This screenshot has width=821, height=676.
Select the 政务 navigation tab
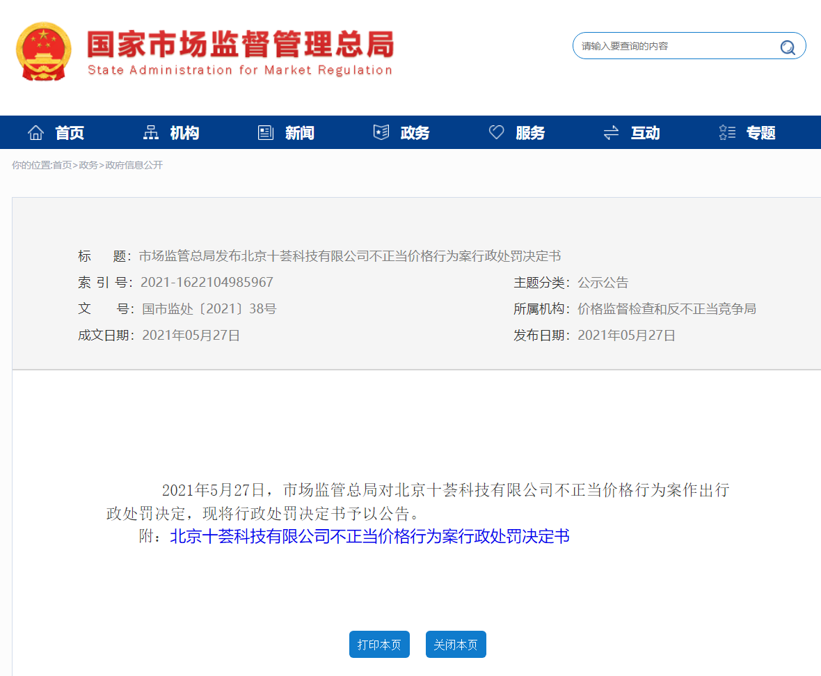(414, 133)
